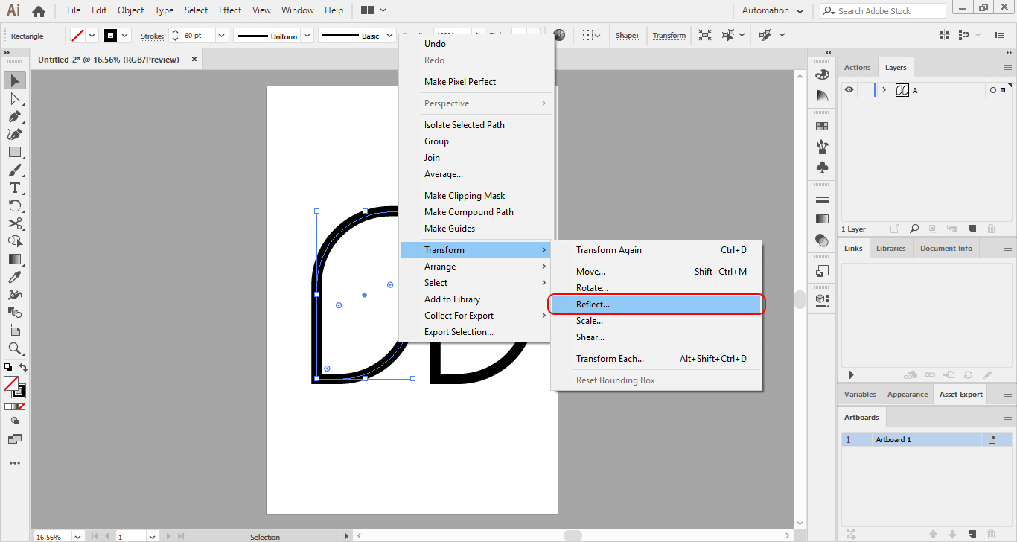Select Make Clipping Mask menu entry

click(x=465, y=196)
